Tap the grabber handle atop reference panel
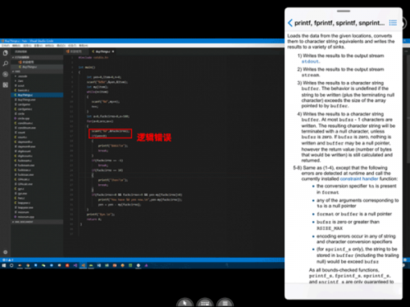This screenshot has height=307, width=410. [x=343, y=11]
